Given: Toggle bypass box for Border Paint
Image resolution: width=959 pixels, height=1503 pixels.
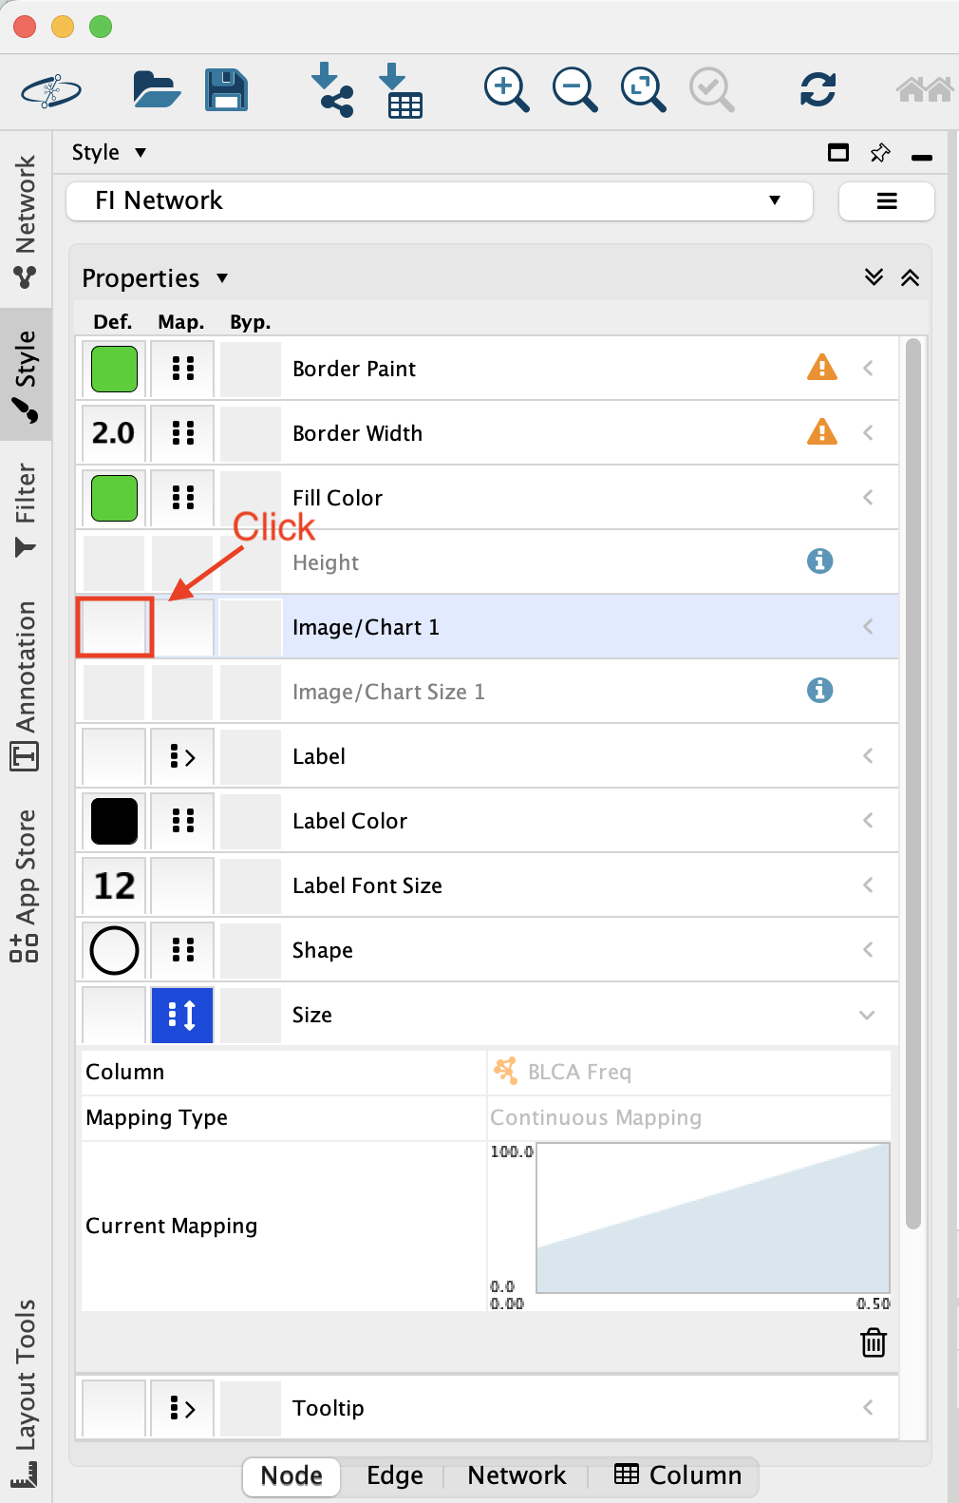Looking at the screenshot, I should [251, 369].
